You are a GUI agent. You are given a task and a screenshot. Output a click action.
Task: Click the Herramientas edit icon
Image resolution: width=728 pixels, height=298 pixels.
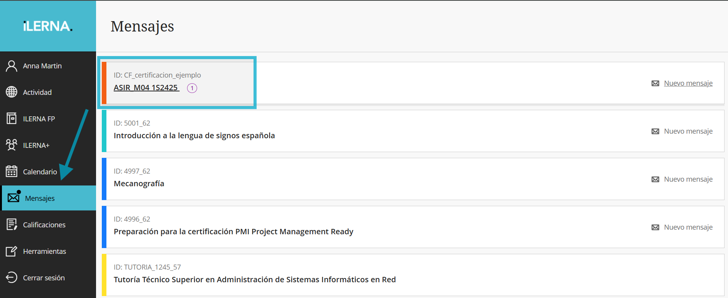(12, 251)
